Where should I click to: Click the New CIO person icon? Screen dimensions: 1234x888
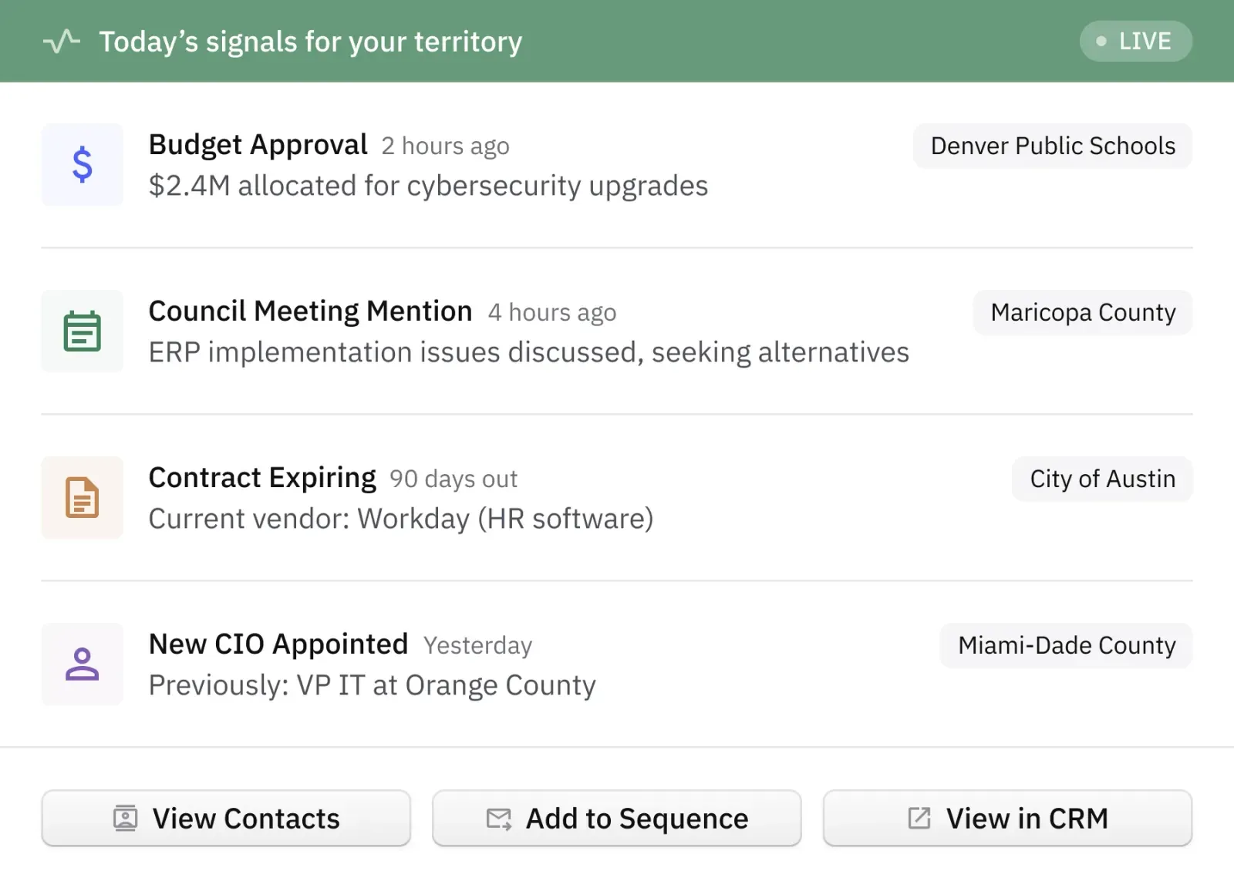click(83, 664)
